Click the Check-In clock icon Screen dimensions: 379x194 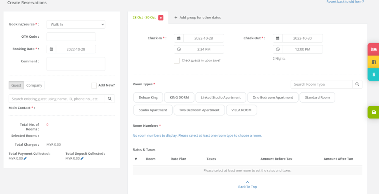click(x=179, y=49)
